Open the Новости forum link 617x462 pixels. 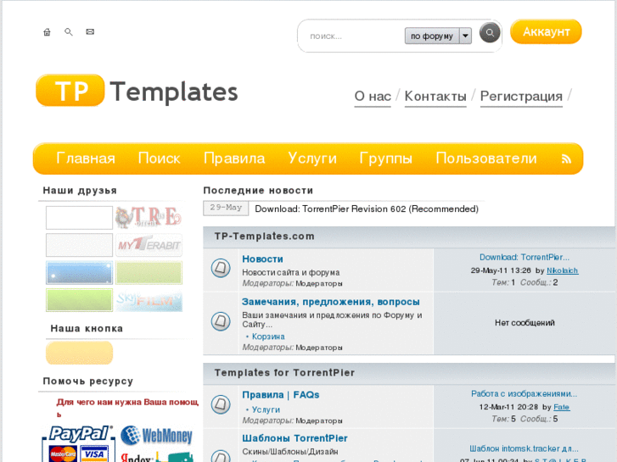click(262, 259)
